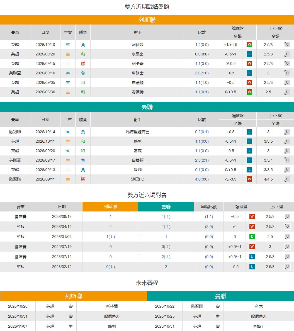Click the L badge for the 2023/02/12 head-to-head
Screen dimensions: 294x331
[252, 267]
